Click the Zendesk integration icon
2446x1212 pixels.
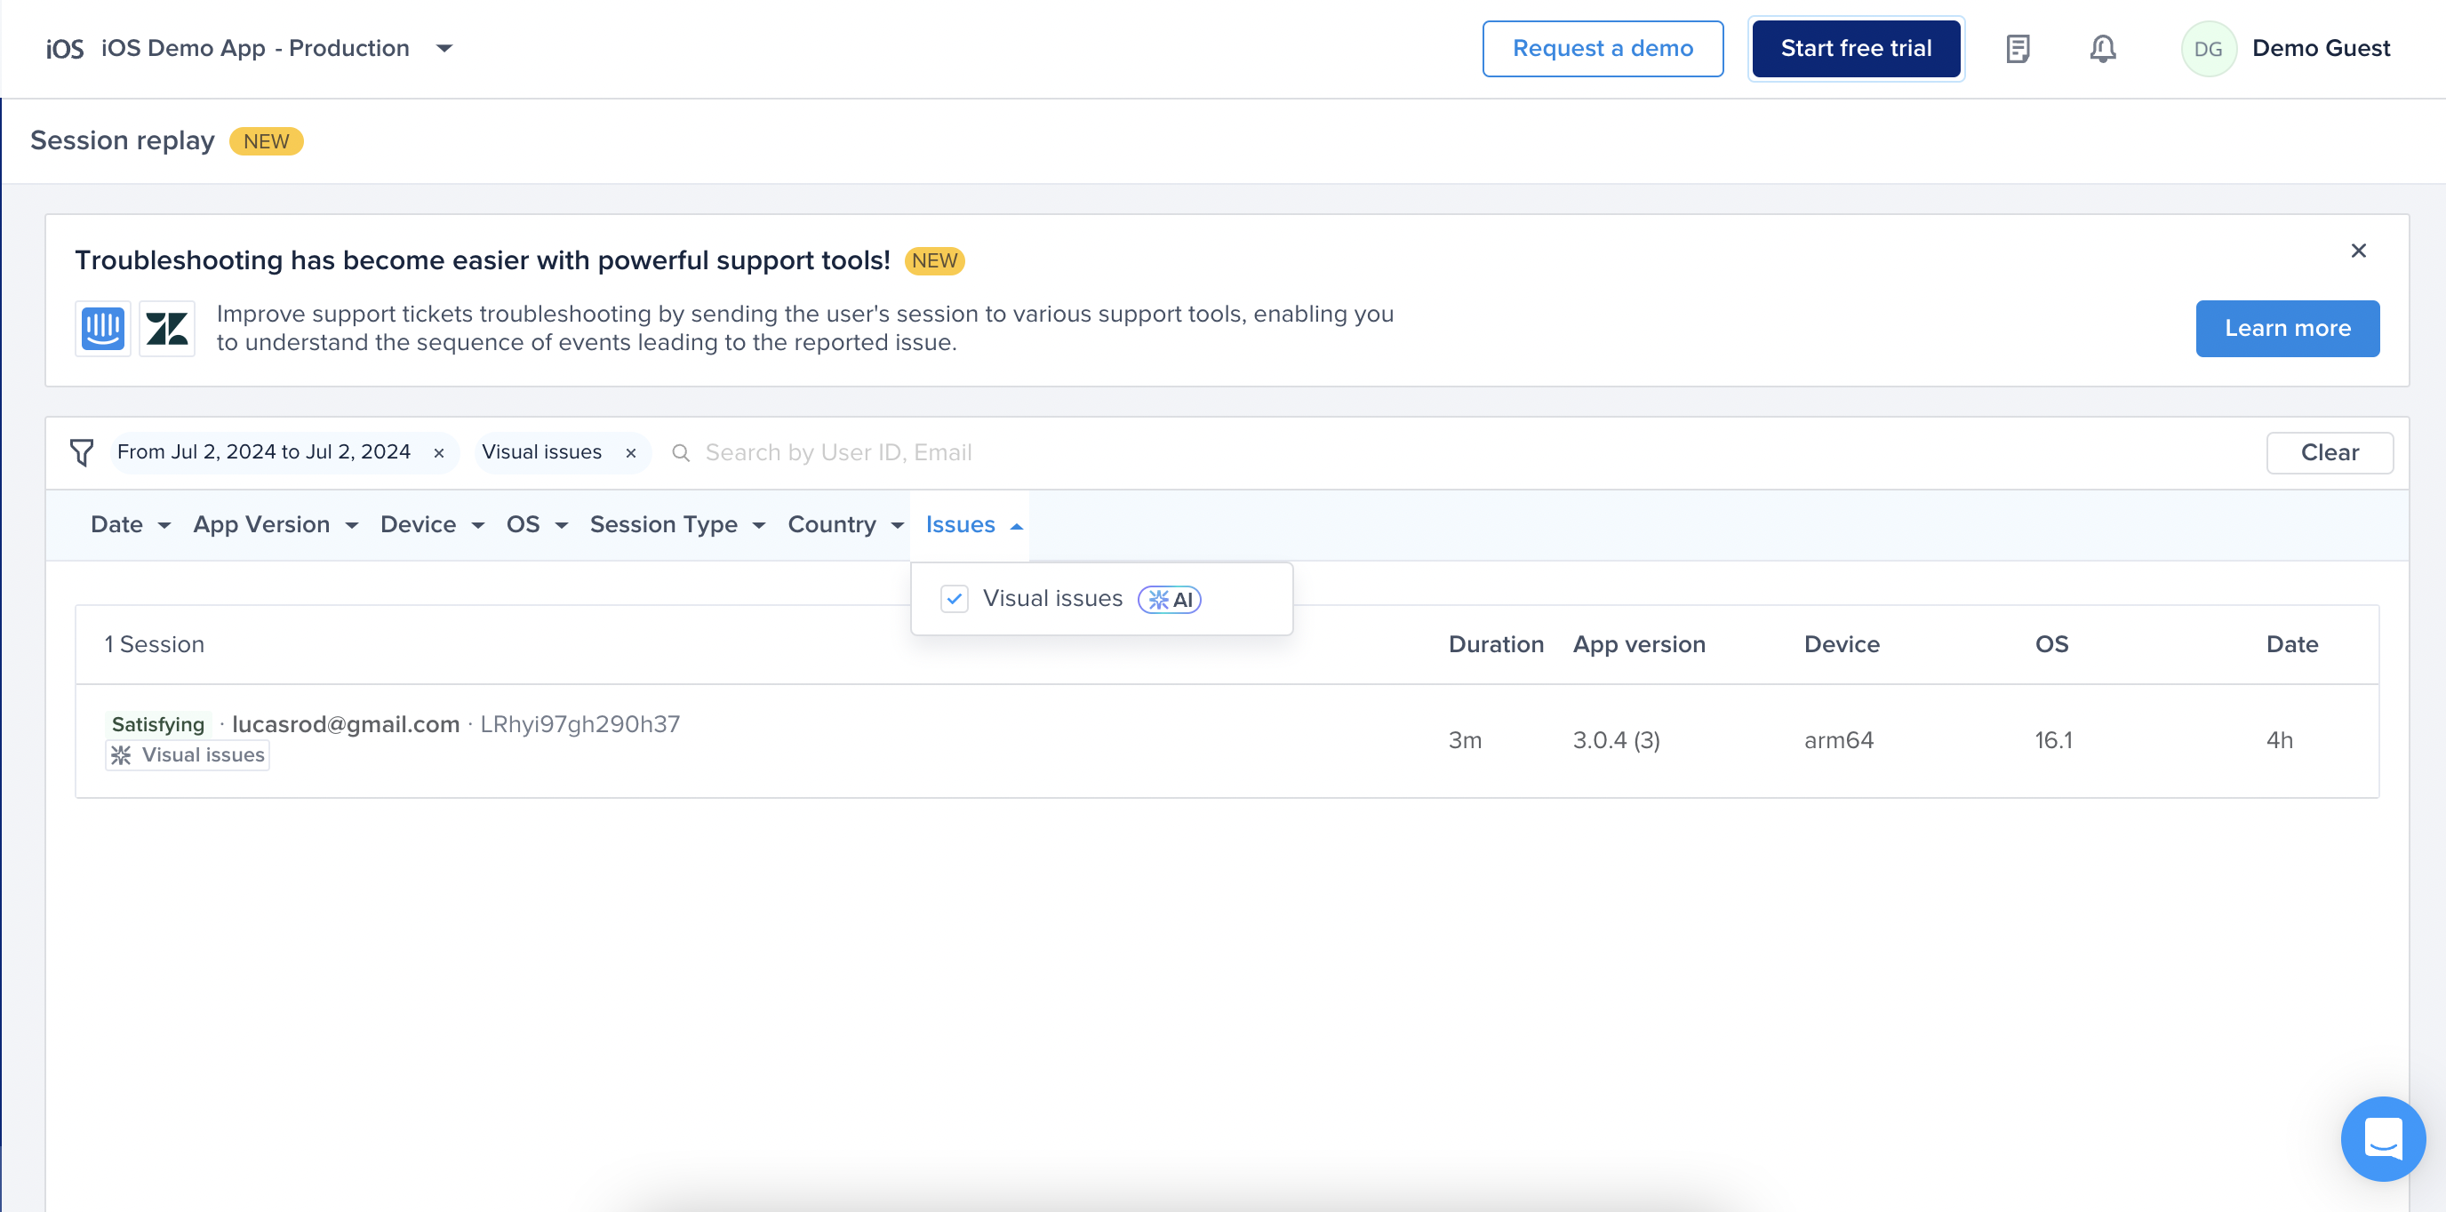click(x=167, y=329)
